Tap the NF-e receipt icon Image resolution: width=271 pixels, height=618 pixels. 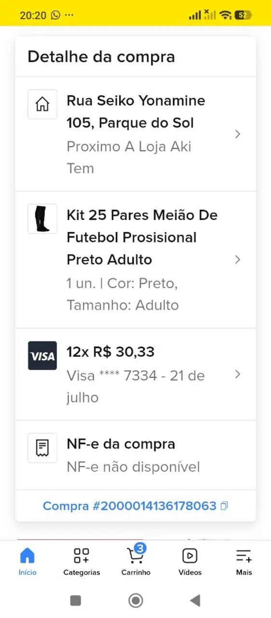(42, 448)
